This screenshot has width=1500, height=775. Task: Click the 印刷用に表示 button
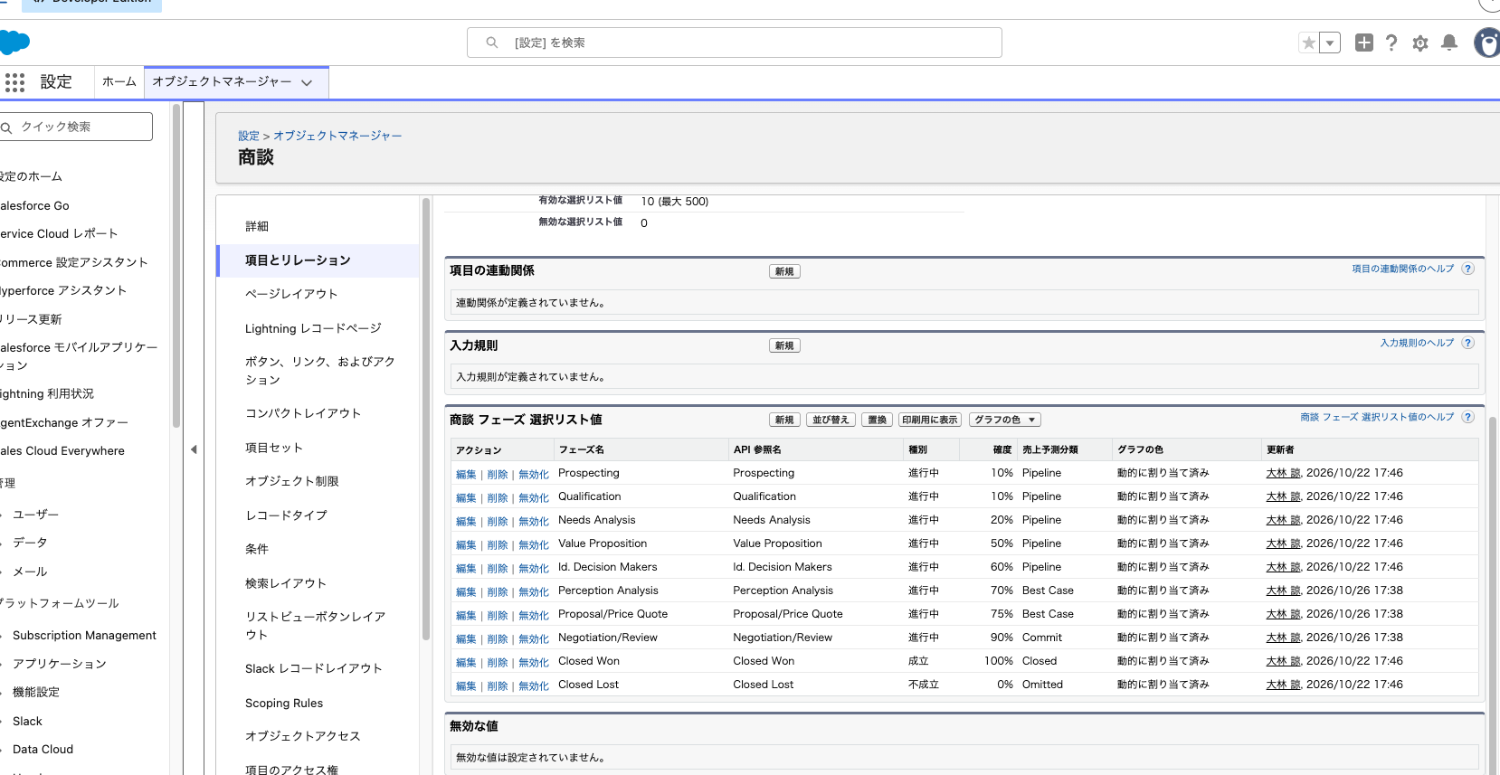[930, 420]
